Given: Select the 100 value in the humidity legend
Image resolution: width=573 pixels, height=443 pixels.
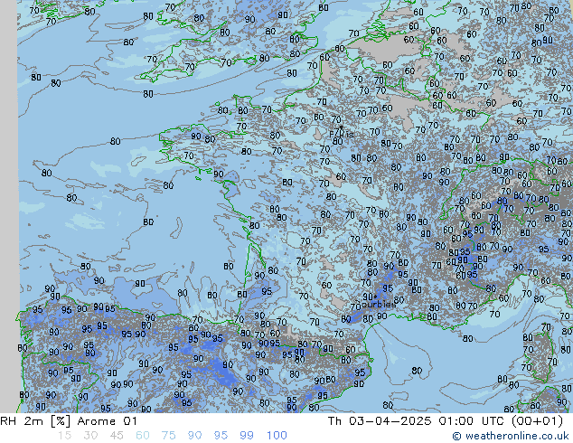Looking at the screenshot, I should 277,436.
